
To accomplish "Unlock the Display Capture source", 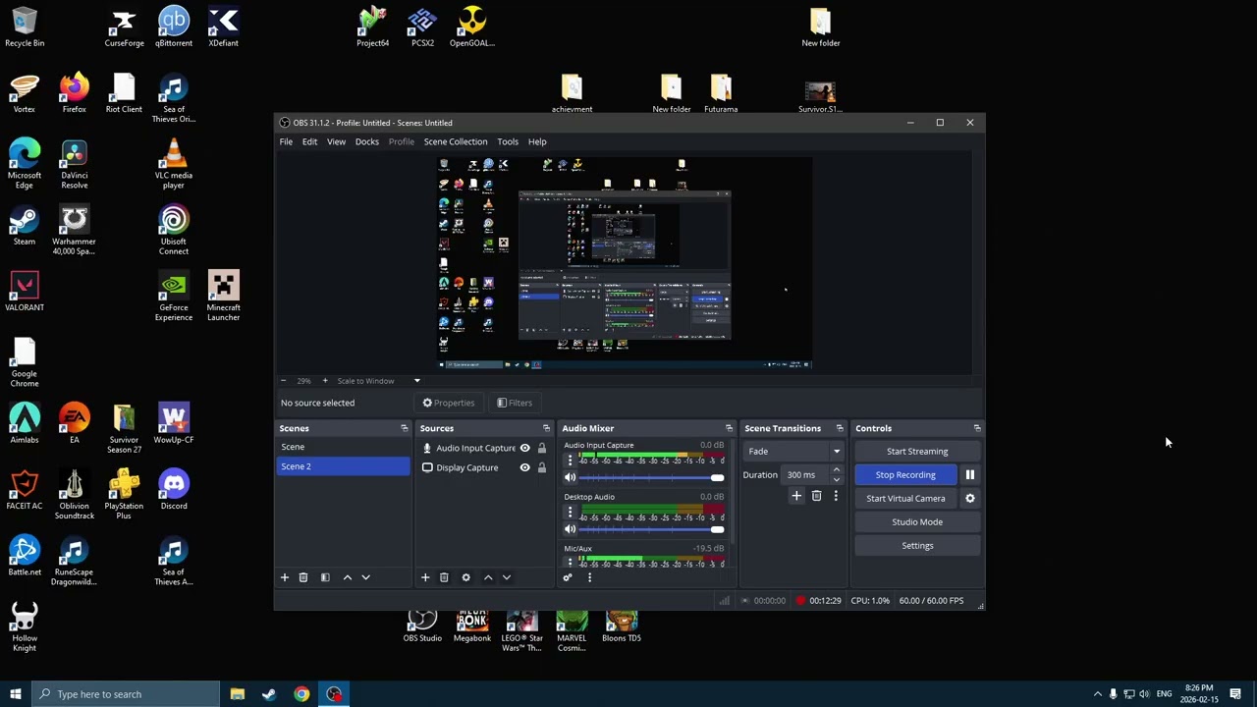I will (541, 468).
